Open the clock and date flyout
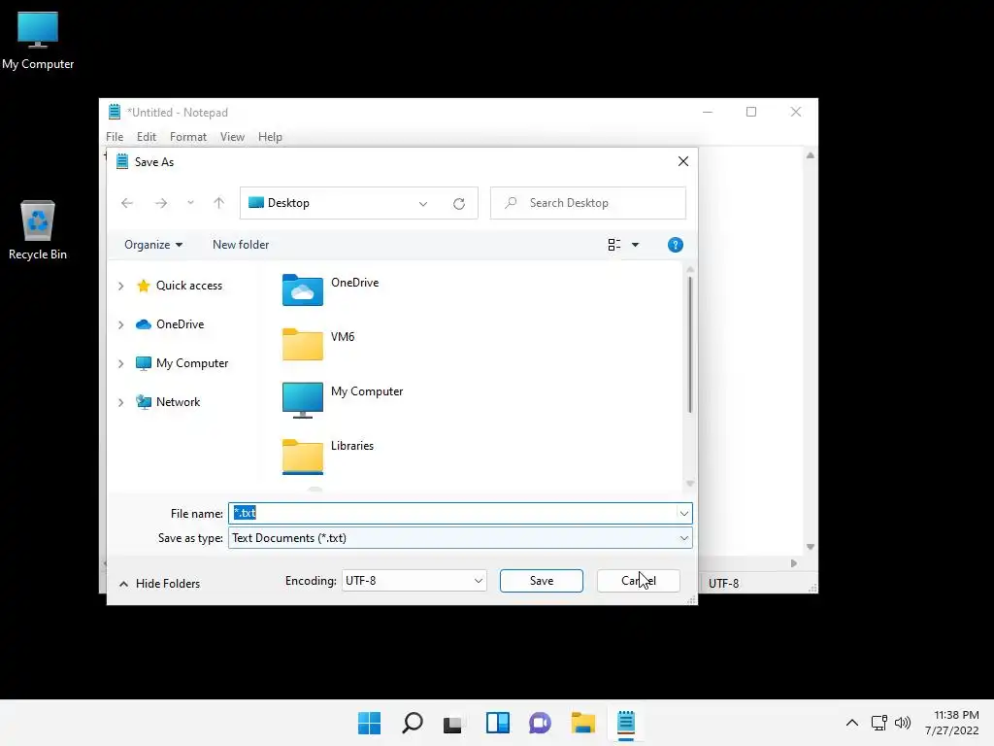Screen dimensions: 994x746 point(951,723)
